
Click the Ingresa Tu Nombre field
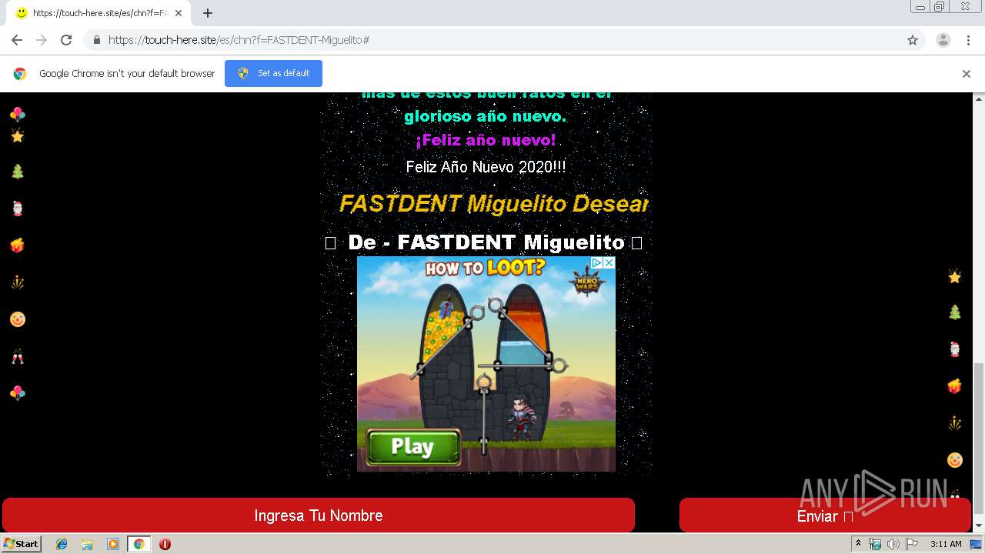click(x=319, y=516)
